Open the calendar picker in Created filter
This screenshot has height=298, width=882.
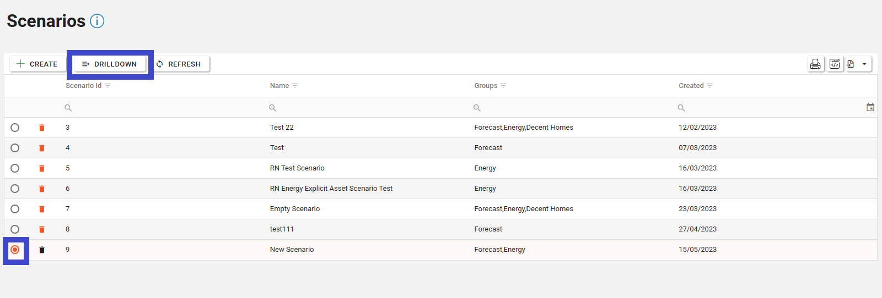(x=870, y=107)
